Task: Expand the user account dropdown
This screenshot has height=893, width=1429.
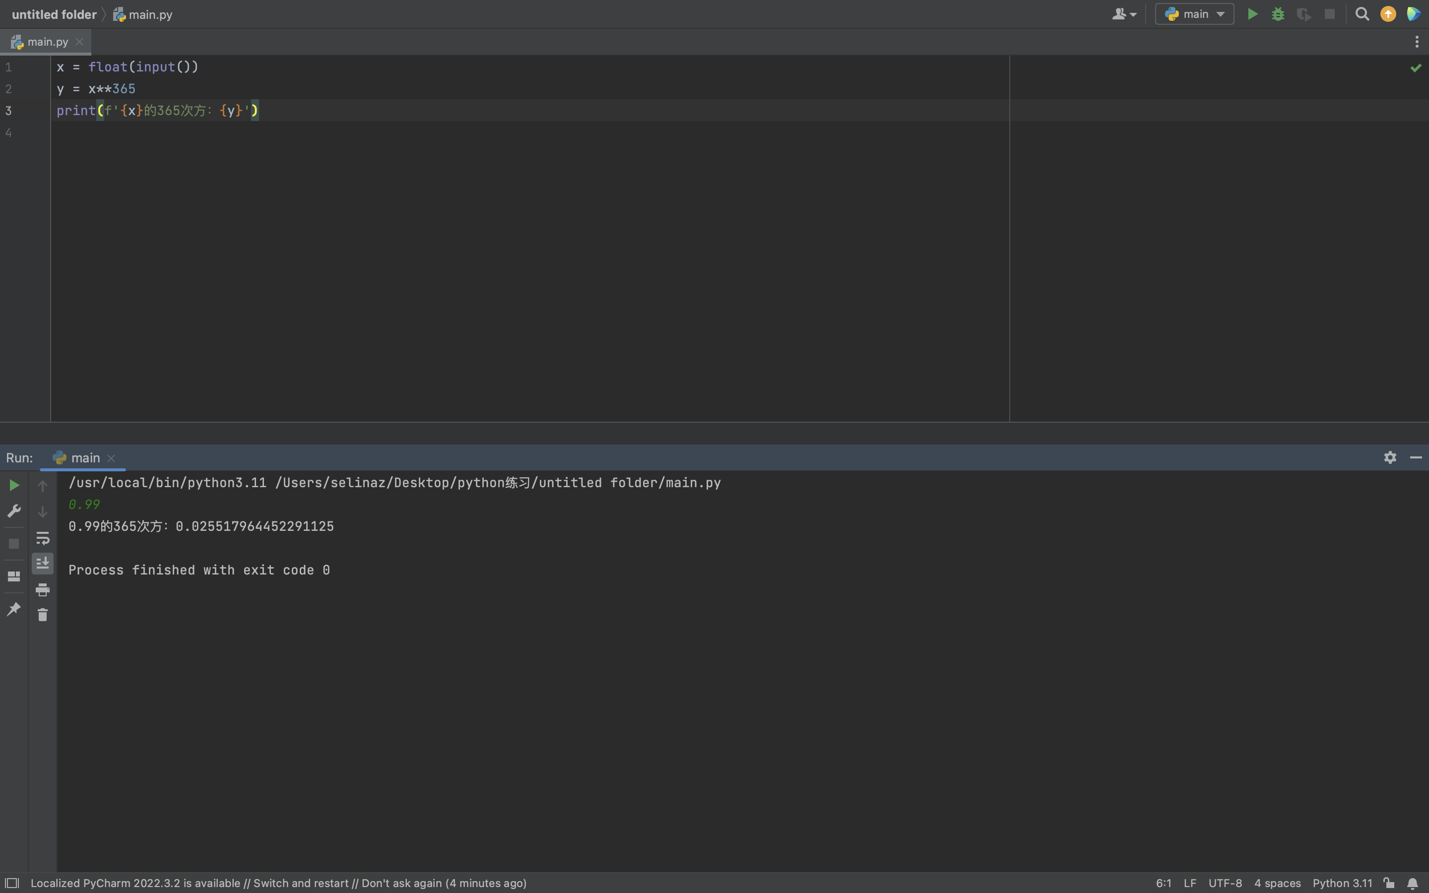Action: (1124, 14)
